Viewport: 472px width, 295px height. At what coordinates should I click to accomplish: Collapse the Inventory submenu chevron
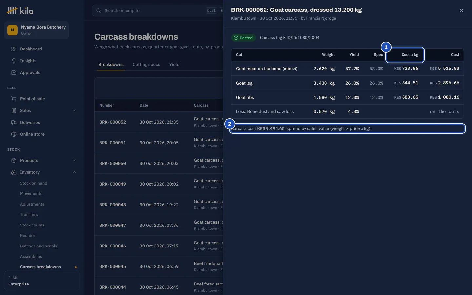pos(74,172)
